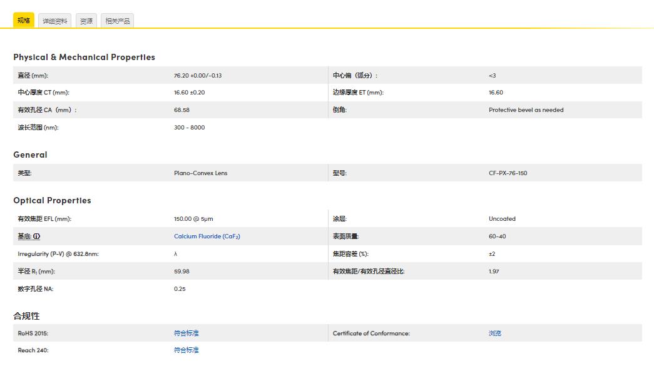
Task: Click 符合标准 next to RoHS 2015
Action: (186, 333)
